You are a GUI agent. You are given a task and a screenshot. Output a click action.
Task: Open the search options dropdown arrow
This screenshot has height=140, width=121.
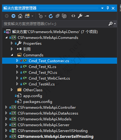point(115,24)
